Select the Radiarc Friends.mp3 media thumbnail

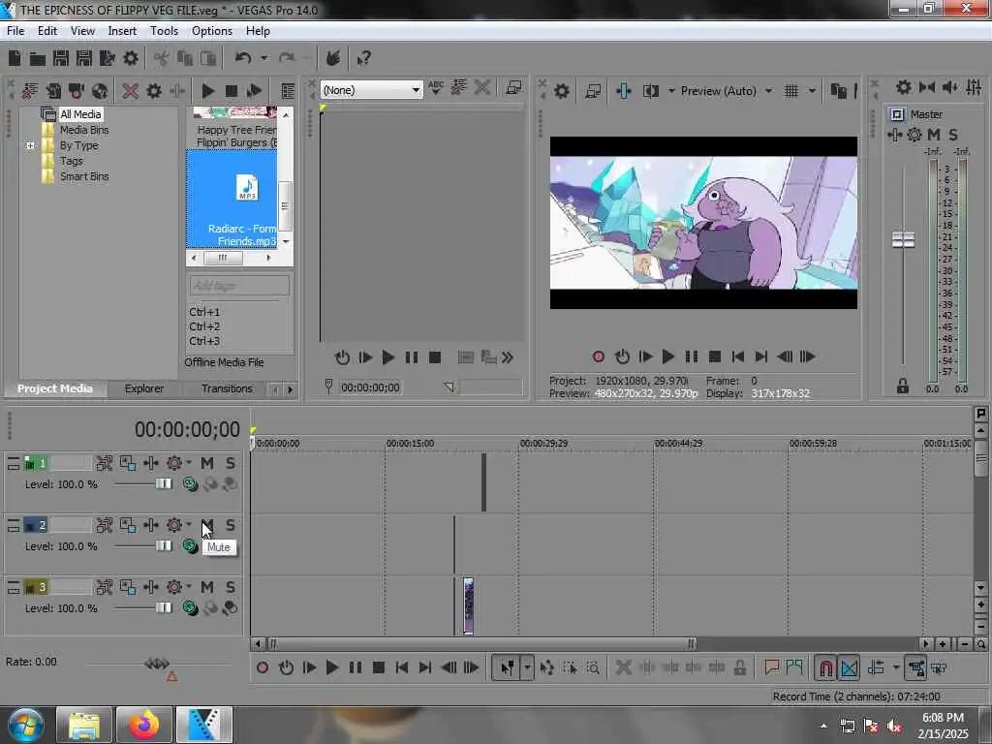click(232, 200)
